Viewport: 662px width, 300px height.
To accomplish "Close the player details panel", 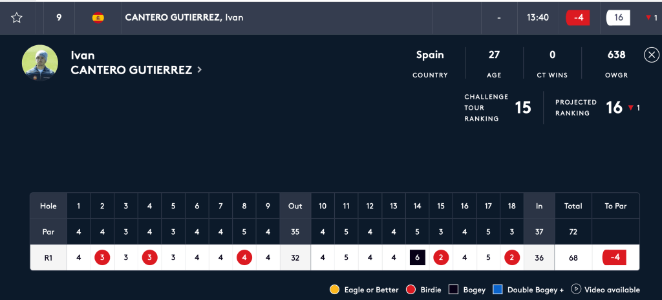I will pos(652,55).
